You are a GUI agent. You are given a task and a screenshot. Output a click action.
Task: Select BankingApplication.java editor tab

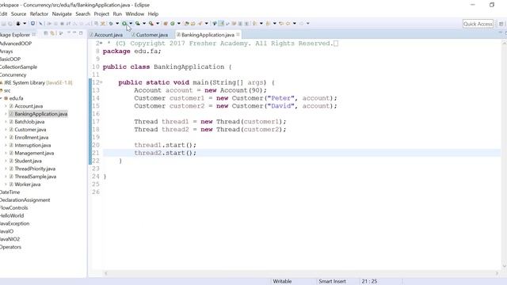tap(208, 35)
